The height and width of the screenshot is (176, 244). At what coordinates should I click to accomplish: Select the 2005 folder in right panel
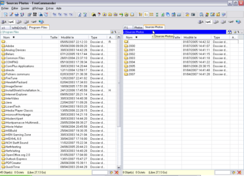[132, 66]
